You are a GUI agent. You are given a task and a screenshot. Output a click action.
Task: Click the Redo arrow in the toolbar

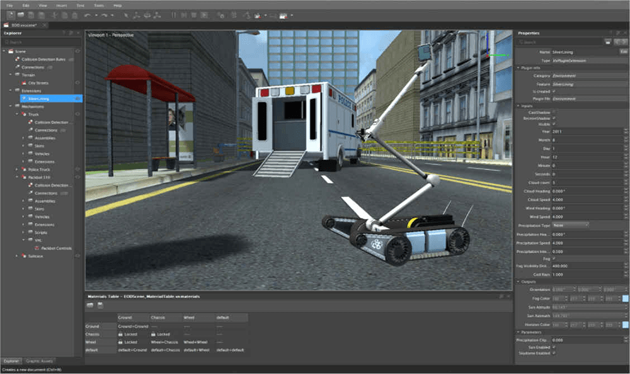click(x=103, y=14)
